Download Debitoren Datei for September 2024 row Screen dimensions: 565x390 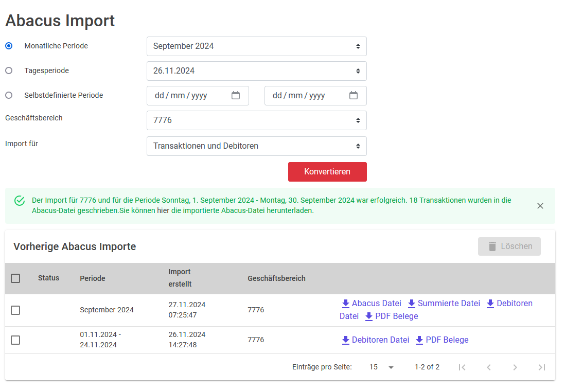click(x=509, y=304)
